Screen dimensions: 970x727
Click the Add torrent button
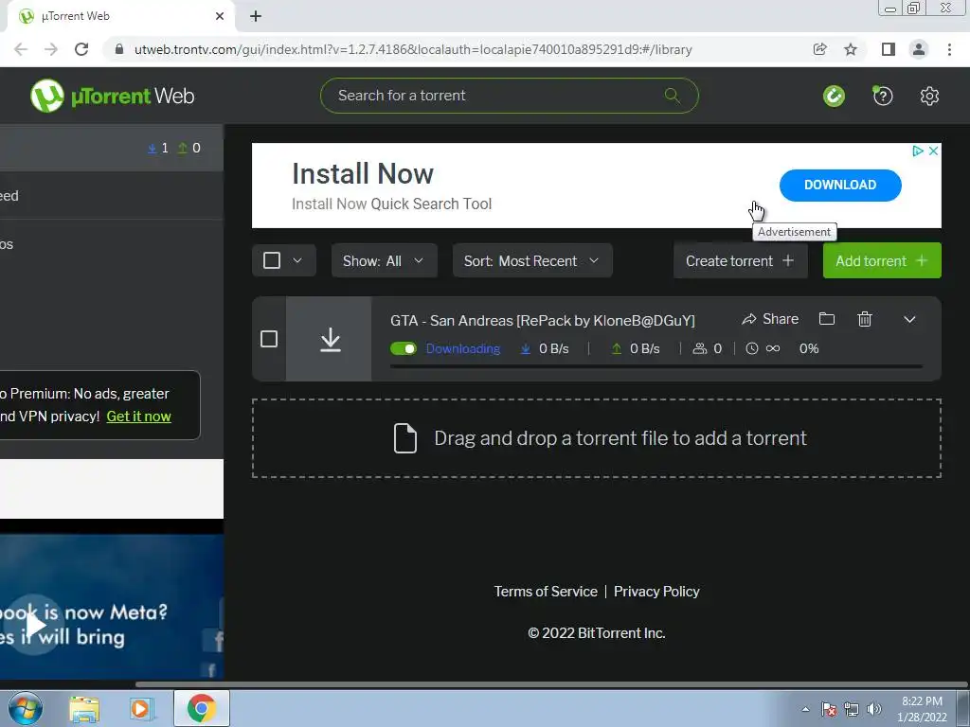click(882, 260)
